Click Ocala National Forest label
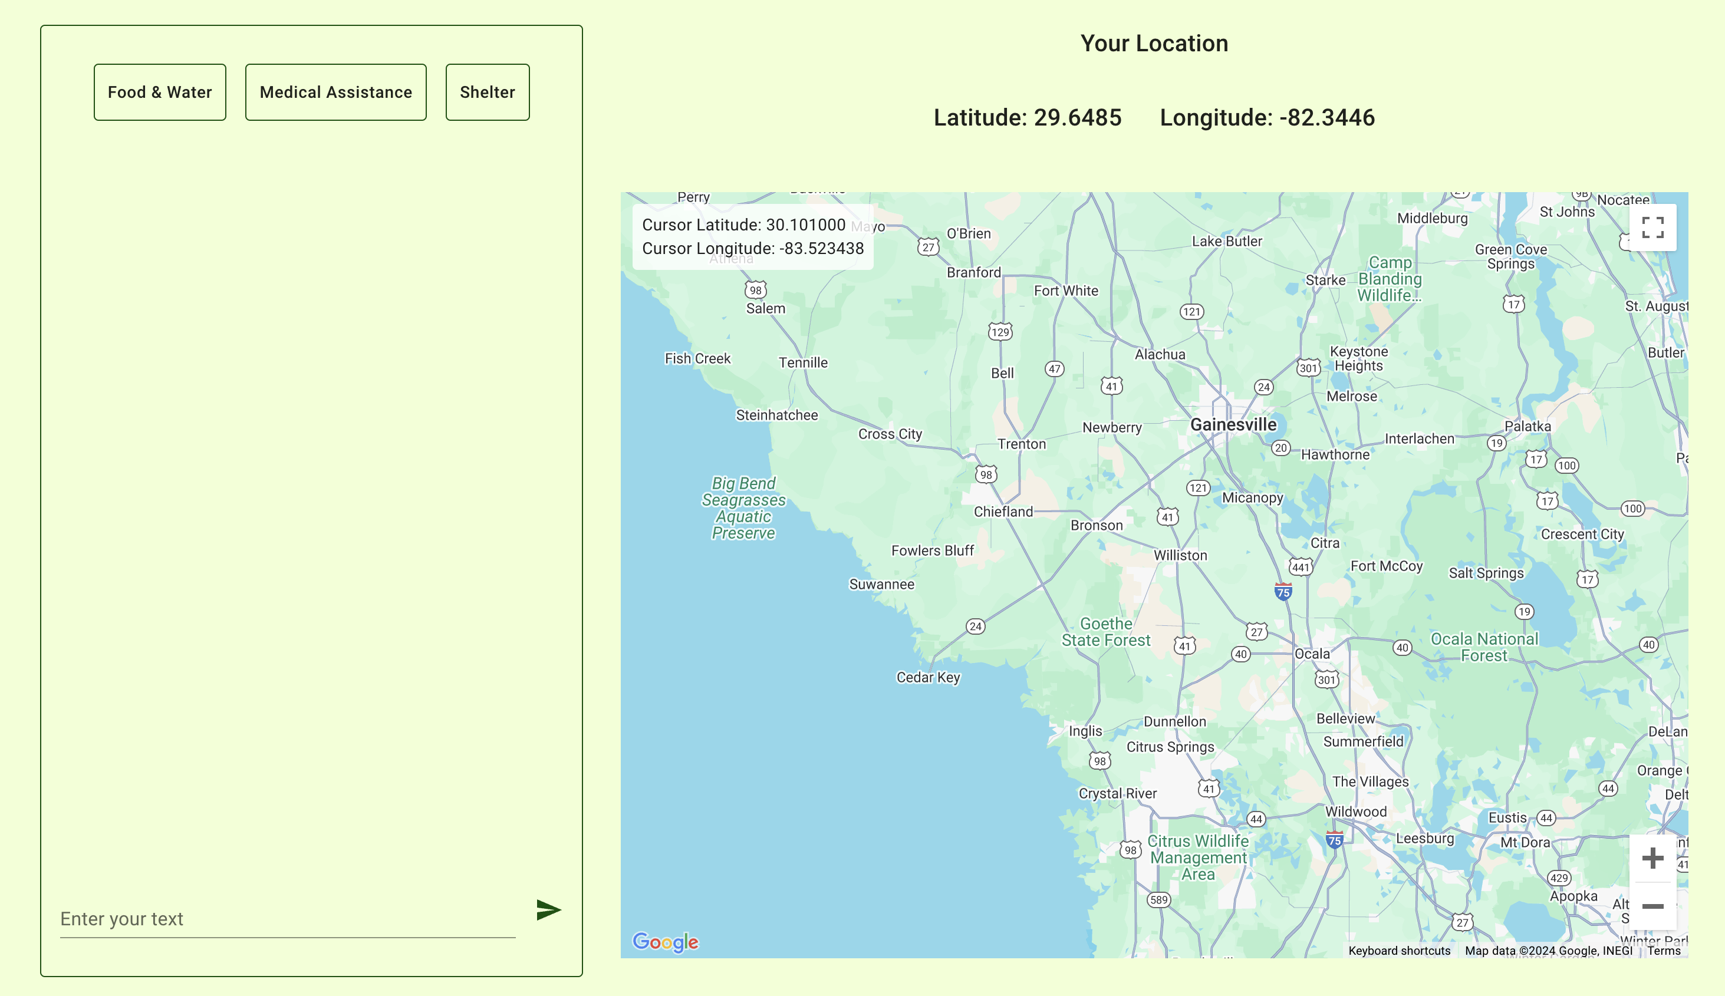Image resolution: width=1725 pixels, height=996 pixels. point(1483,647)
